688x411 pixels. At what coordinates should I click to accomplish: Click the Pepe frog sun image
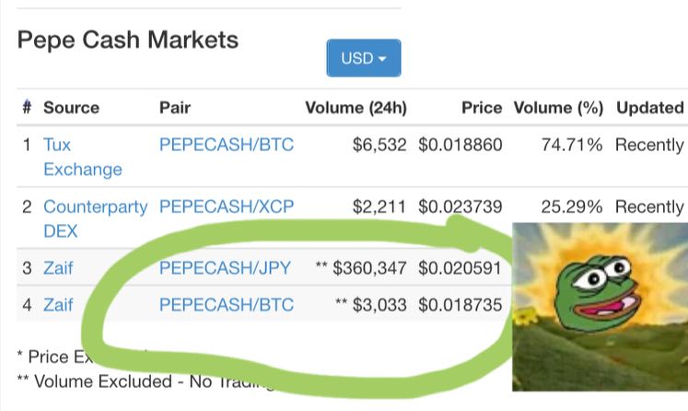(600, 307)
